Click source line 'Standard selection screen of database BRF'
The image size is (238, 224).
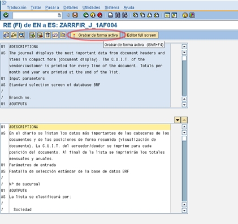(x=55, y=85)
